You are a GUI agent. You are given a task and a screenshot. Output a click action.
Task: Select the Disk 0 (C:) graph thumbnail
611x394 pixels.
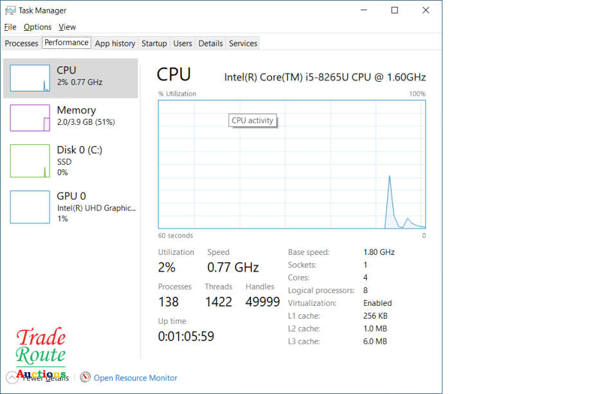coord(30,161)
